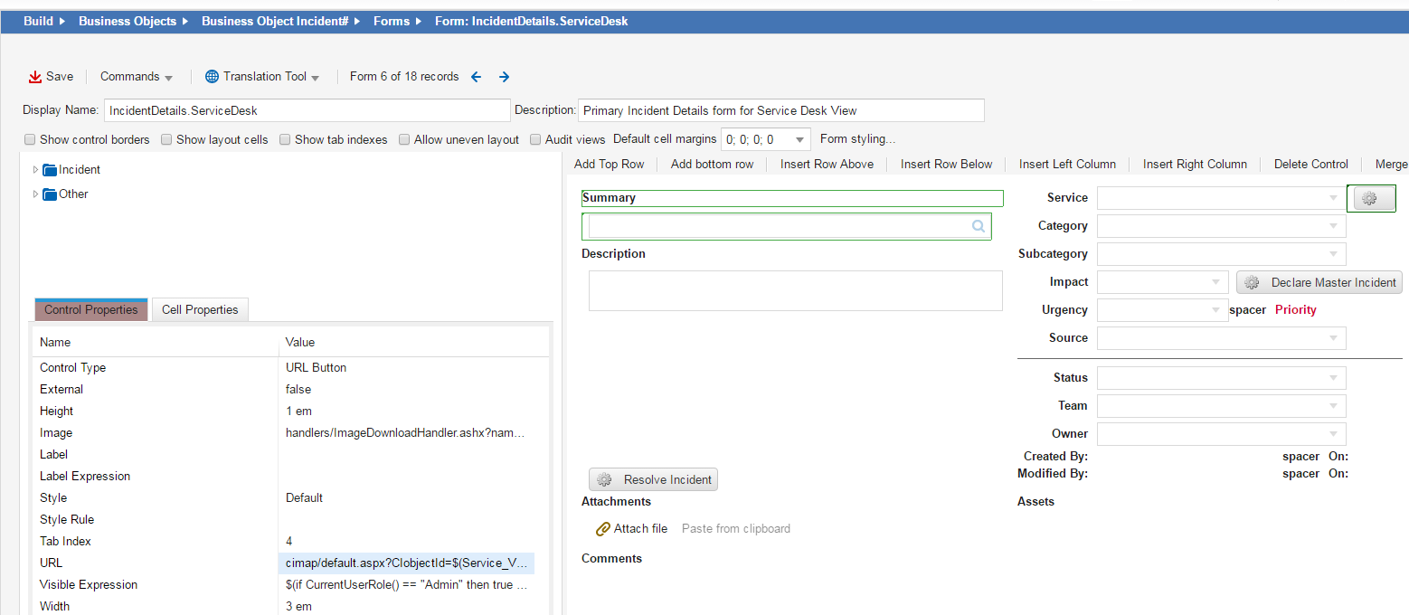Click the gear on Resolve Incident button
Viewport: 1409px width, 615px height.
point(605,479)
